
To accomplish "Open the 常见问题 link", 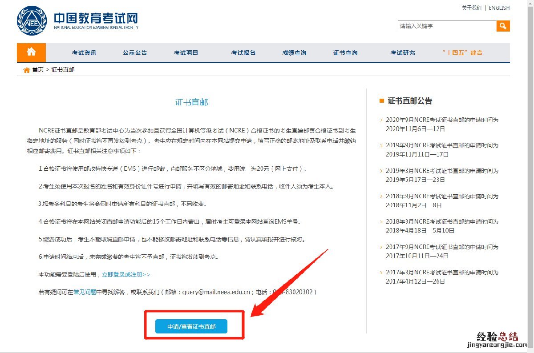I will (85, 292).
